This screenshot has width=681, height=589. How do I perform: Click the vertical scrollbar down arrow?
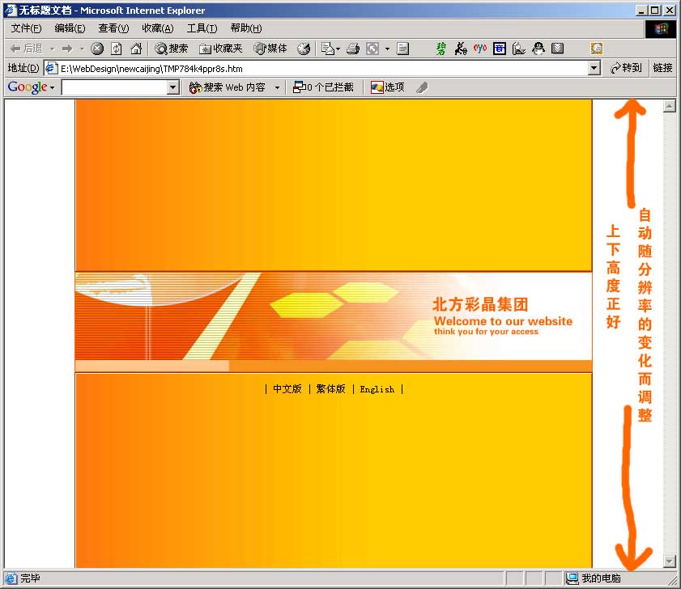(669, 561)
